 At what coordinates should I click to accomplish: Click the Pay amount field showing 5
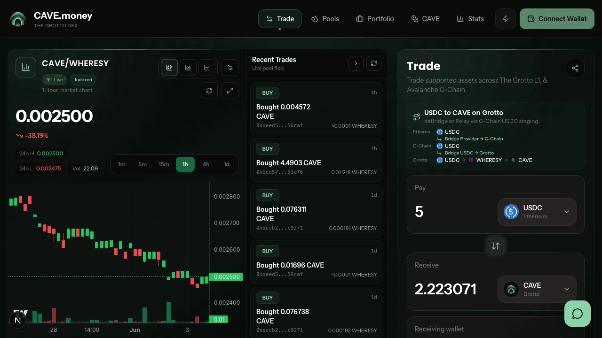[x=453, y=212]
